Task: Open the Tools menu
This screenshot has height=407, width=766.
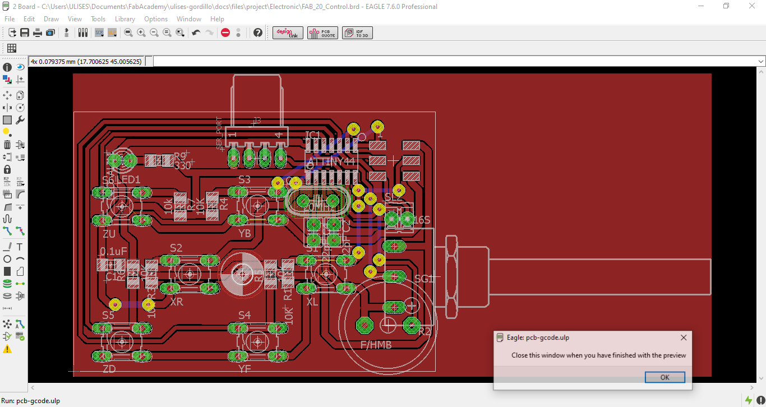Action: [98, 19]
